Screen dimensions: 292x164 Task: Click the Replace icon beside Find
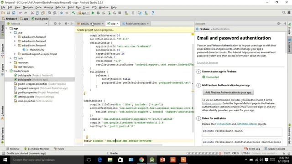[55, 13]
